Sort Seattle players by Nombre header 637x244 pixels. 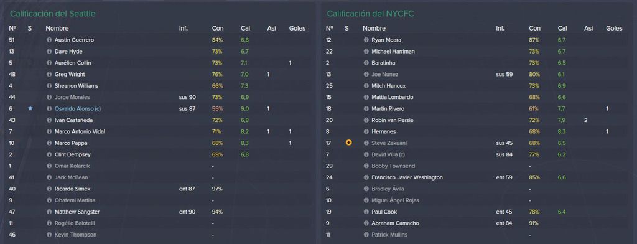[x=57, y=29]
